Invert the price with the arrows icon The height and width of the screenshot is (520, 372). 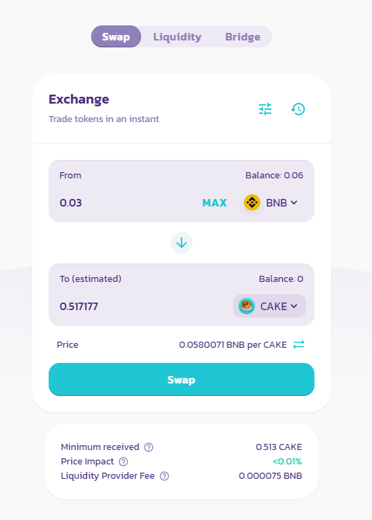(299, 344)
